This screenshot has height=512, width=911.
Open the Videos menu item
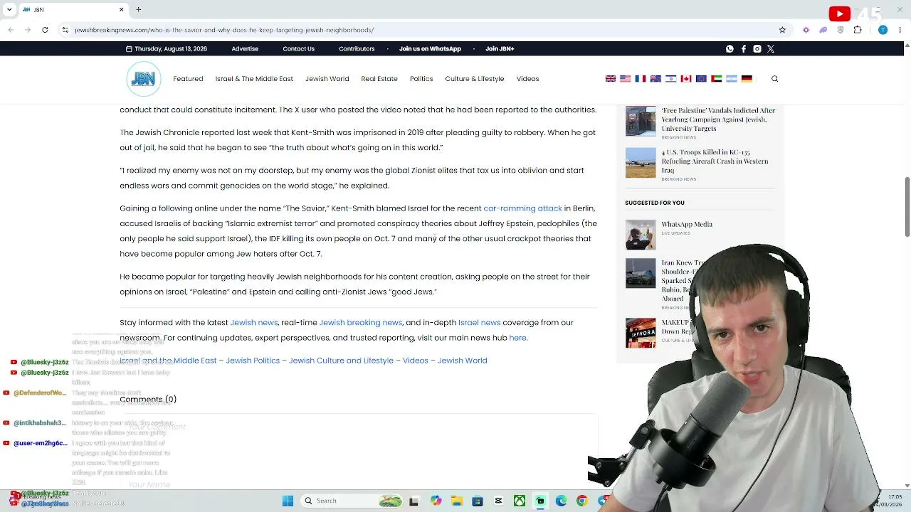(x=527, y=79)
